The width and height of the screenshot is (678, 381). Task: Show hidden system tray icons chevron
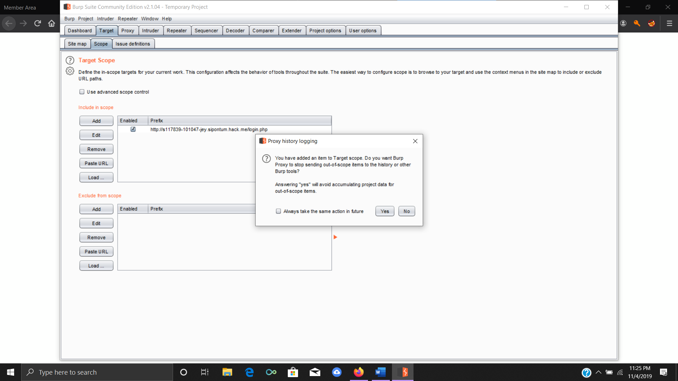(x=599, y=372)
